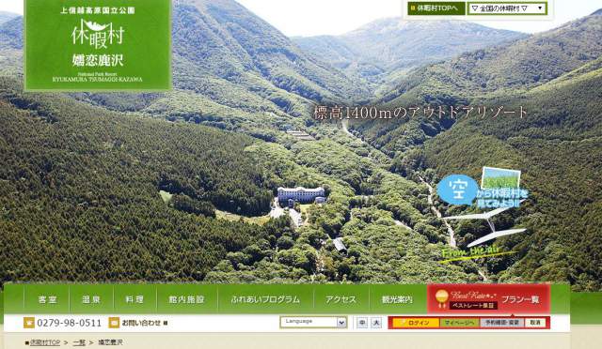Click the ログイン button

(416, 323)
